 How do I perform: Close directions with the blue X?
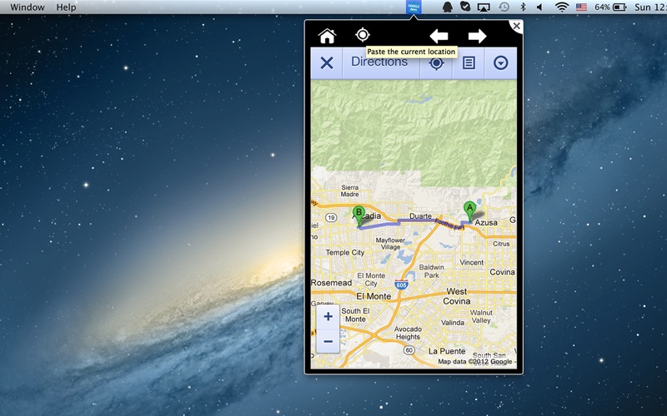(327, 63)
